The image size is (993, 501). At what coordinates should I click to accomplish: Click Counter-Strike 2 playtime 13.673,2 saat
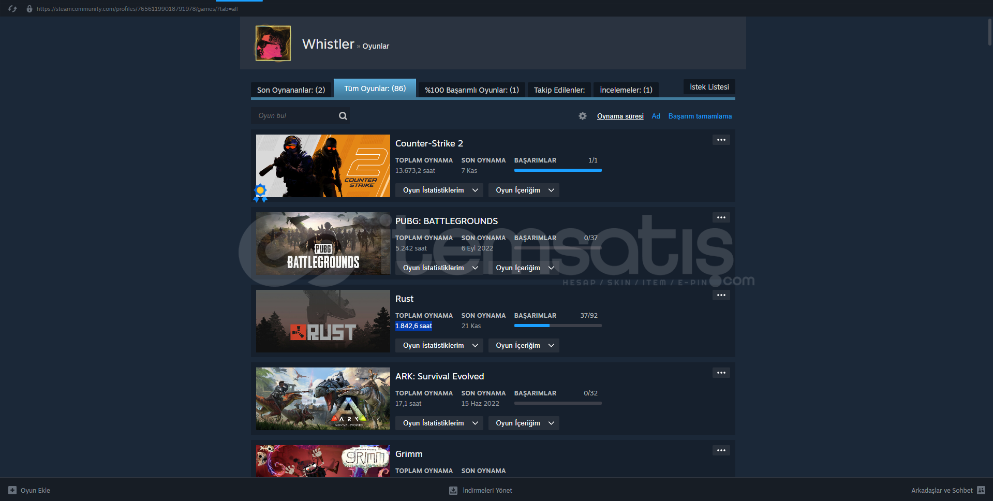[415, 171]
